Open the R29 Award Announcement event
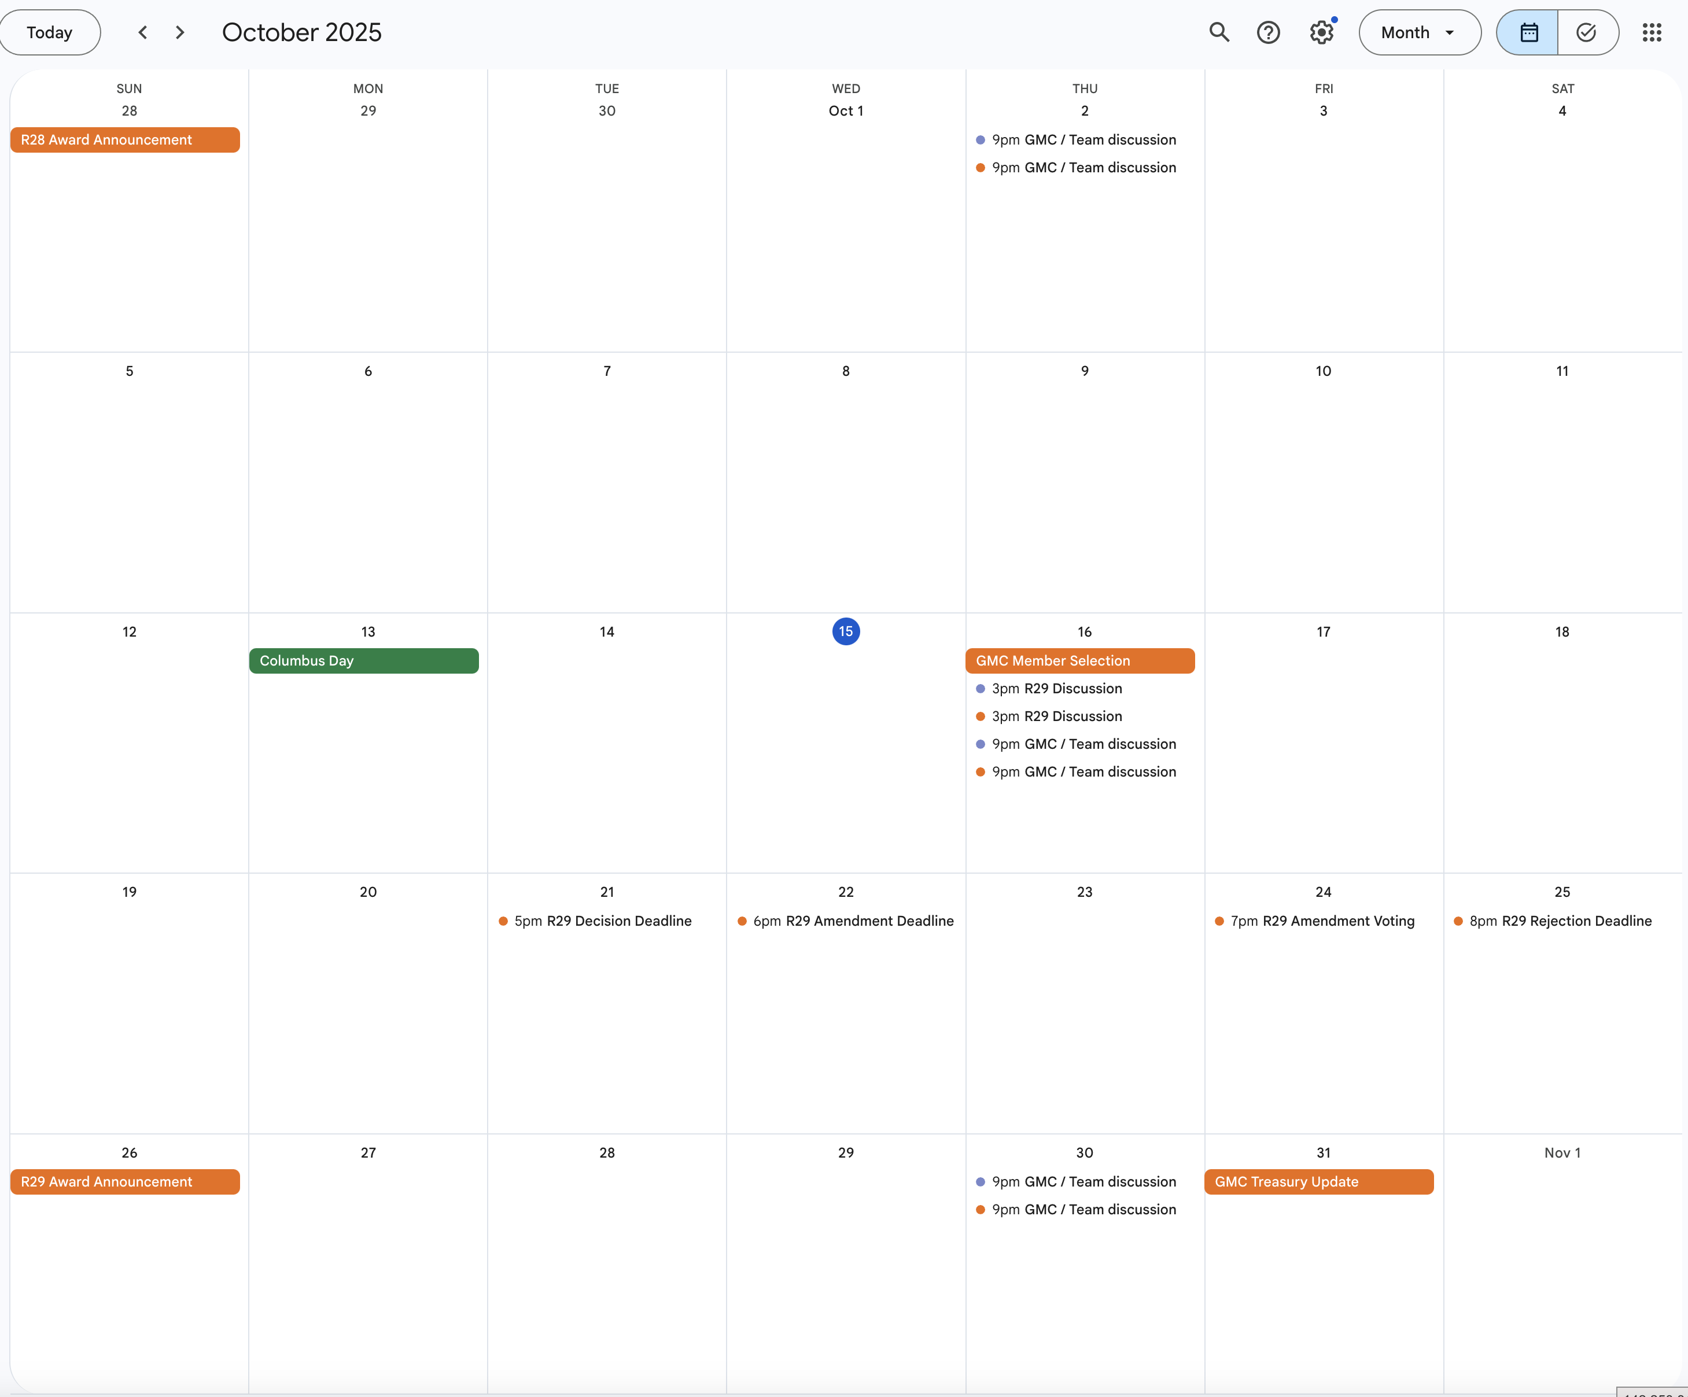The height and width of the screenshot is (1397, 1688). tap(124, 1182)
